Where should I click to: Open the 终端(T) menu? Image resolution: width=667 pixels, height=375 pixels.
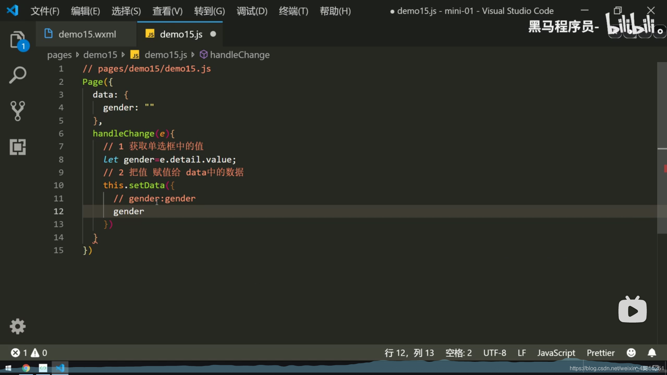[294, 11]
